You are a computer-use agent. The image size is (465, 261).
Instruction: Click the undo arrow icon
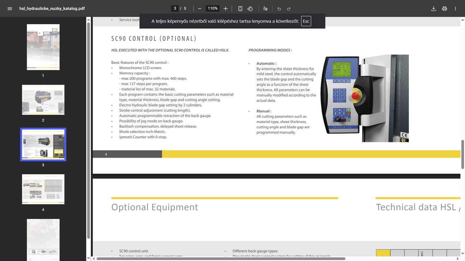[279, 9]
